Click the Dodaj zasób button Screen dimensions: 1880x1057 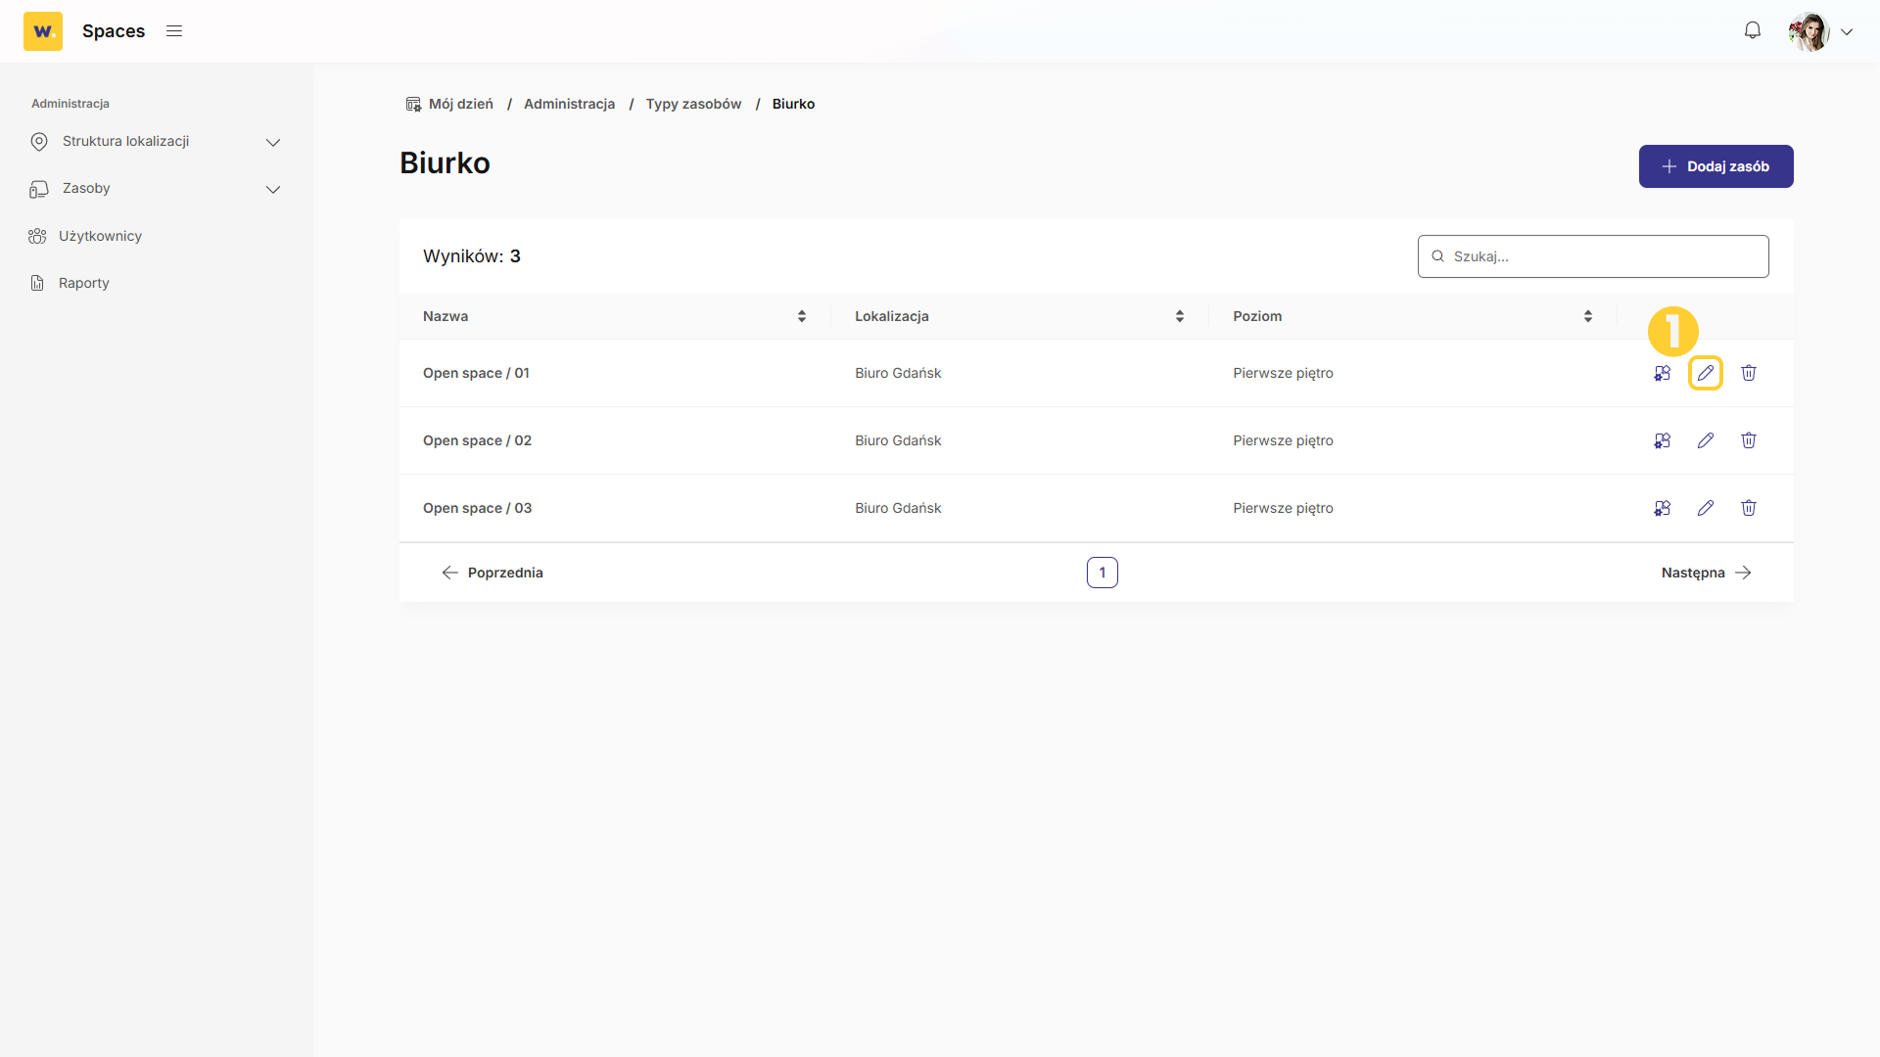pos(1716,166)
